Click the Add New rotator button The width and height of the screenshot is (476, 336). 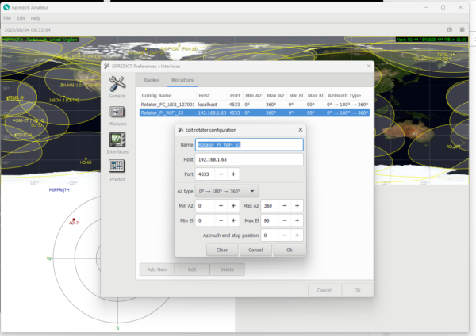(x=157, y=269)
